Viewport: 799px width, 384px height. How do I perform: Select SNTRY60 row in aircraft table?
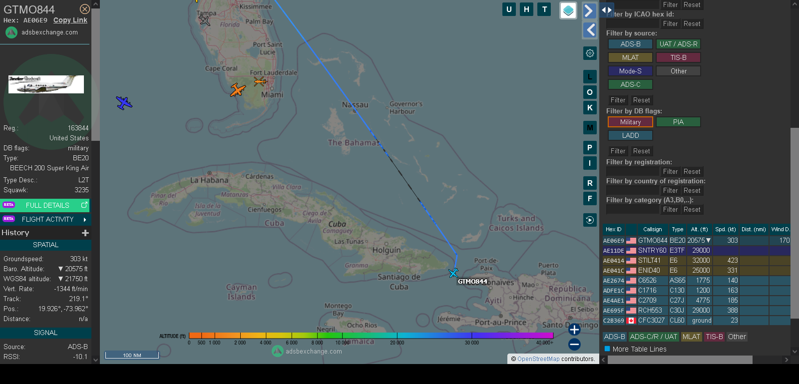(x=696, y=250)
